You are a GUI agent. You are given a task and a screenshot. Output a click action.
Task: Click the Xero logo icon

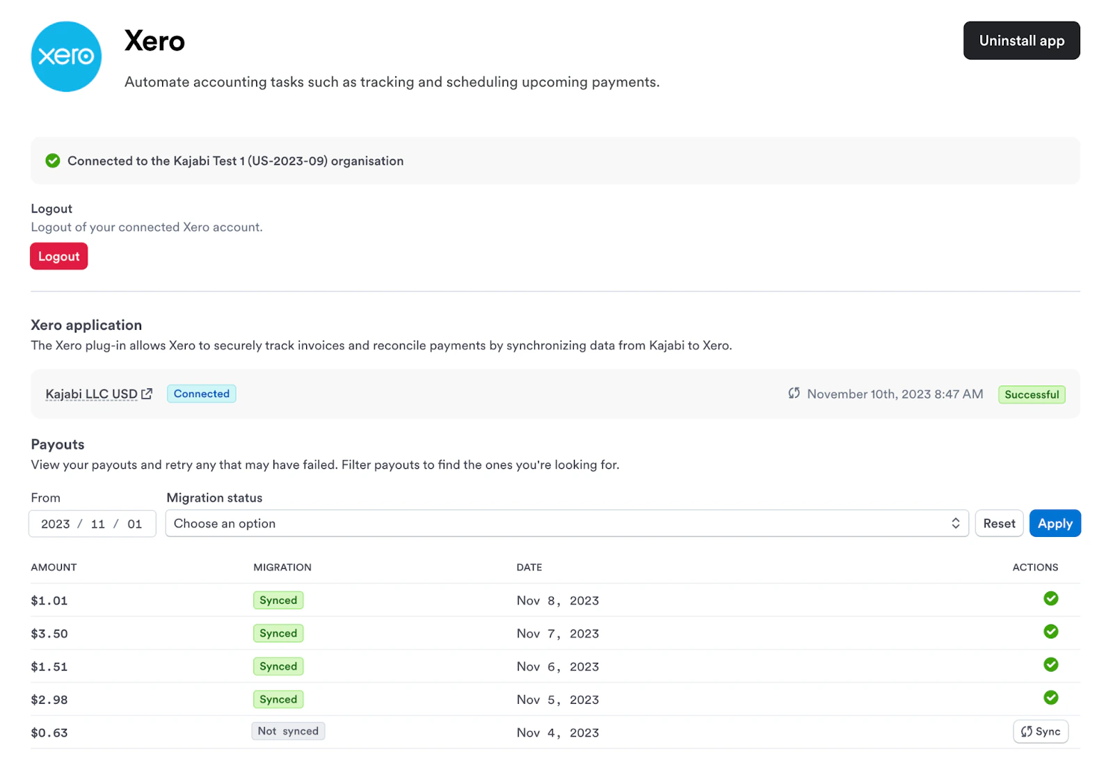click(x=66, y=56)
